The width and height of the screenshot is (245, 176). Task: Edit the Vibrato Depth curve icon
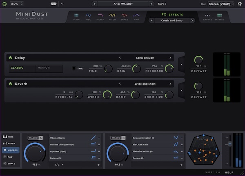point(93,138)
